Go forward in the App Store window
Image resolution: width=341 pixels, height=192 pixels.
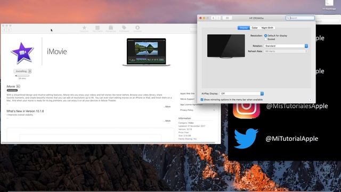pos(9,30)
